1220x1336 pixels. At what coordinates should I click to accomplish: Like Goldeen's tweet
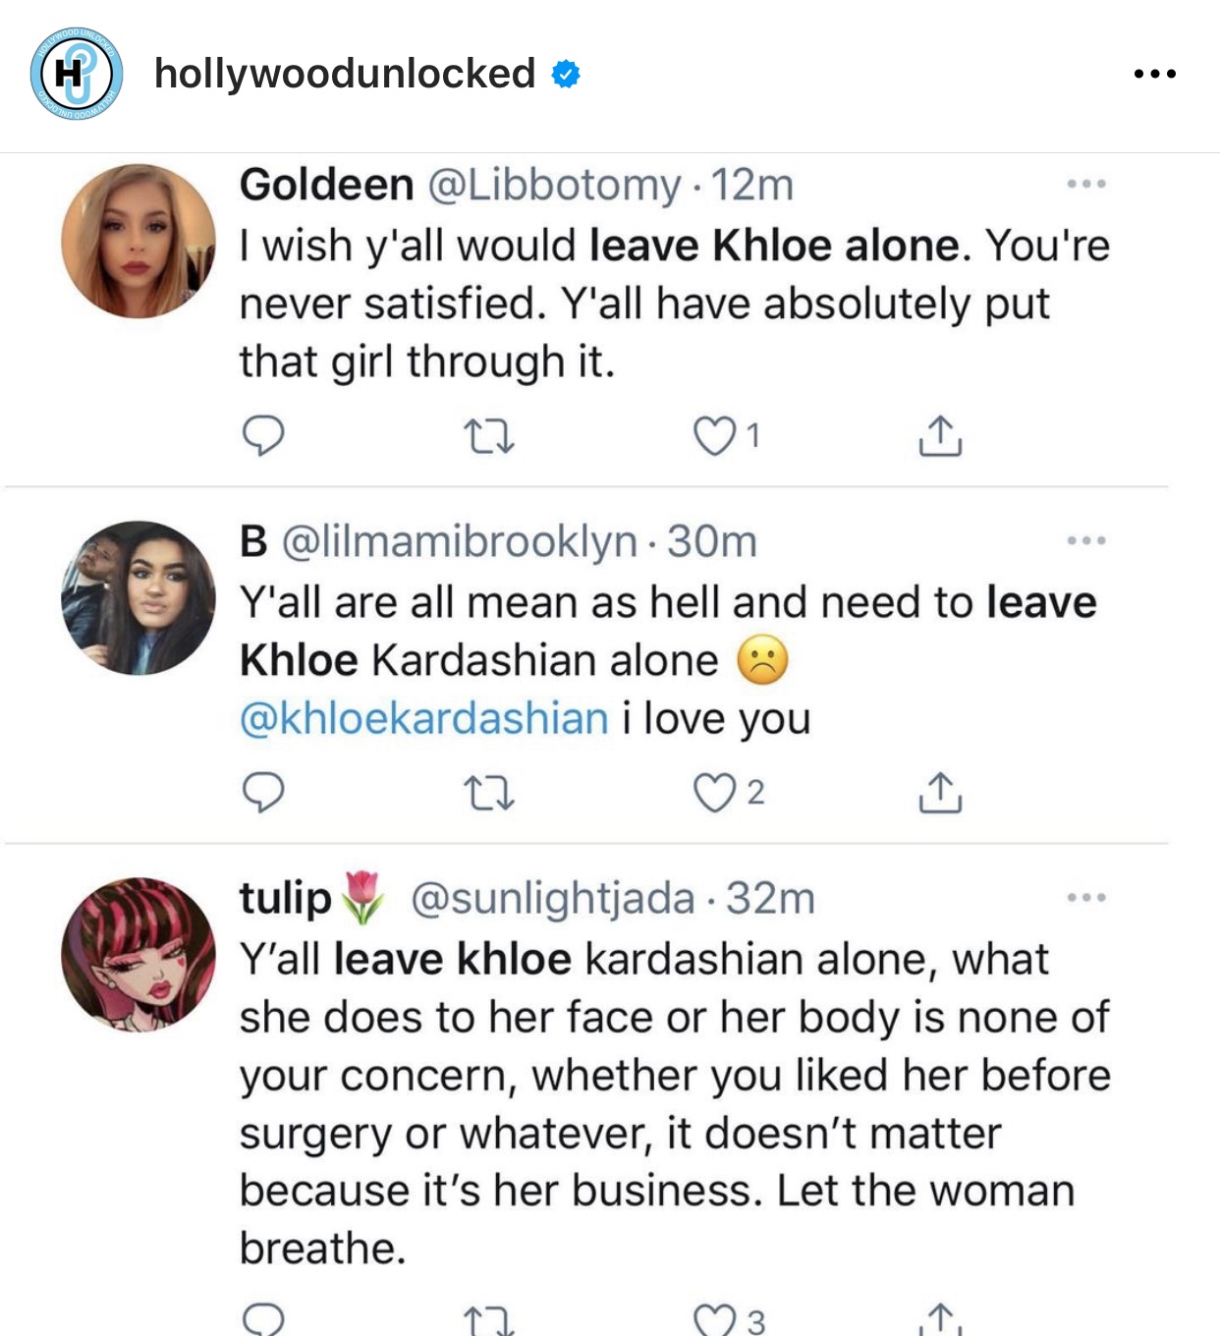[x=714, y=435]
